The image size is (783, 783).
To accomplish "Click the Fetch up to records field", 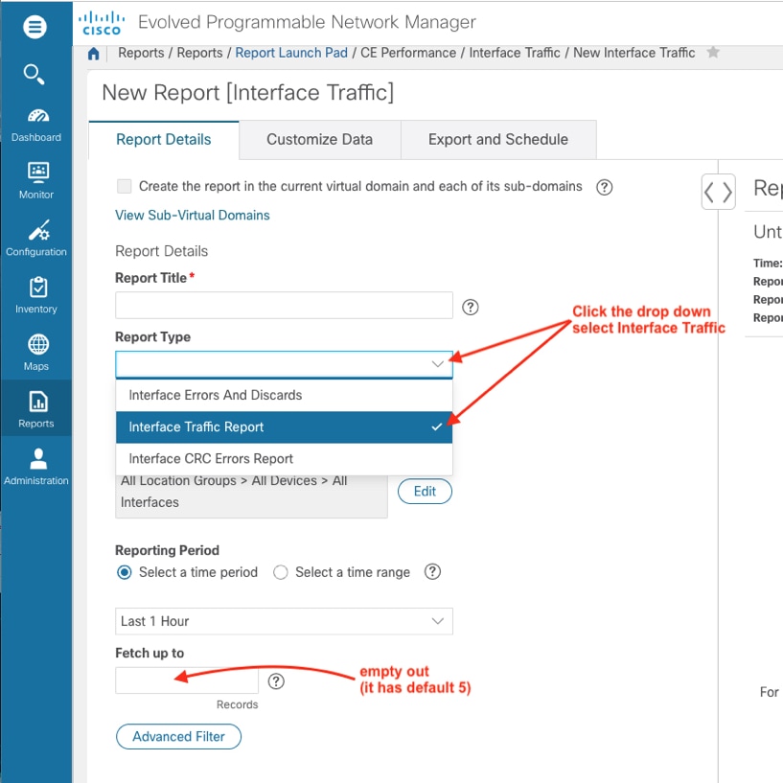I will point(187,680).
